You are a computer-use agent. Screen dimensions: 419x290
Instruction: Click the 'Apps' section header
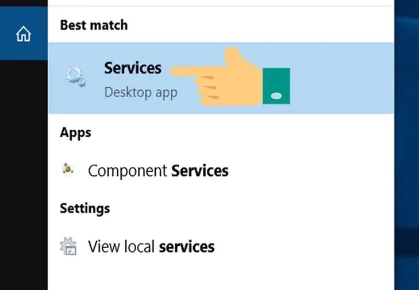(x=75, y=133)
